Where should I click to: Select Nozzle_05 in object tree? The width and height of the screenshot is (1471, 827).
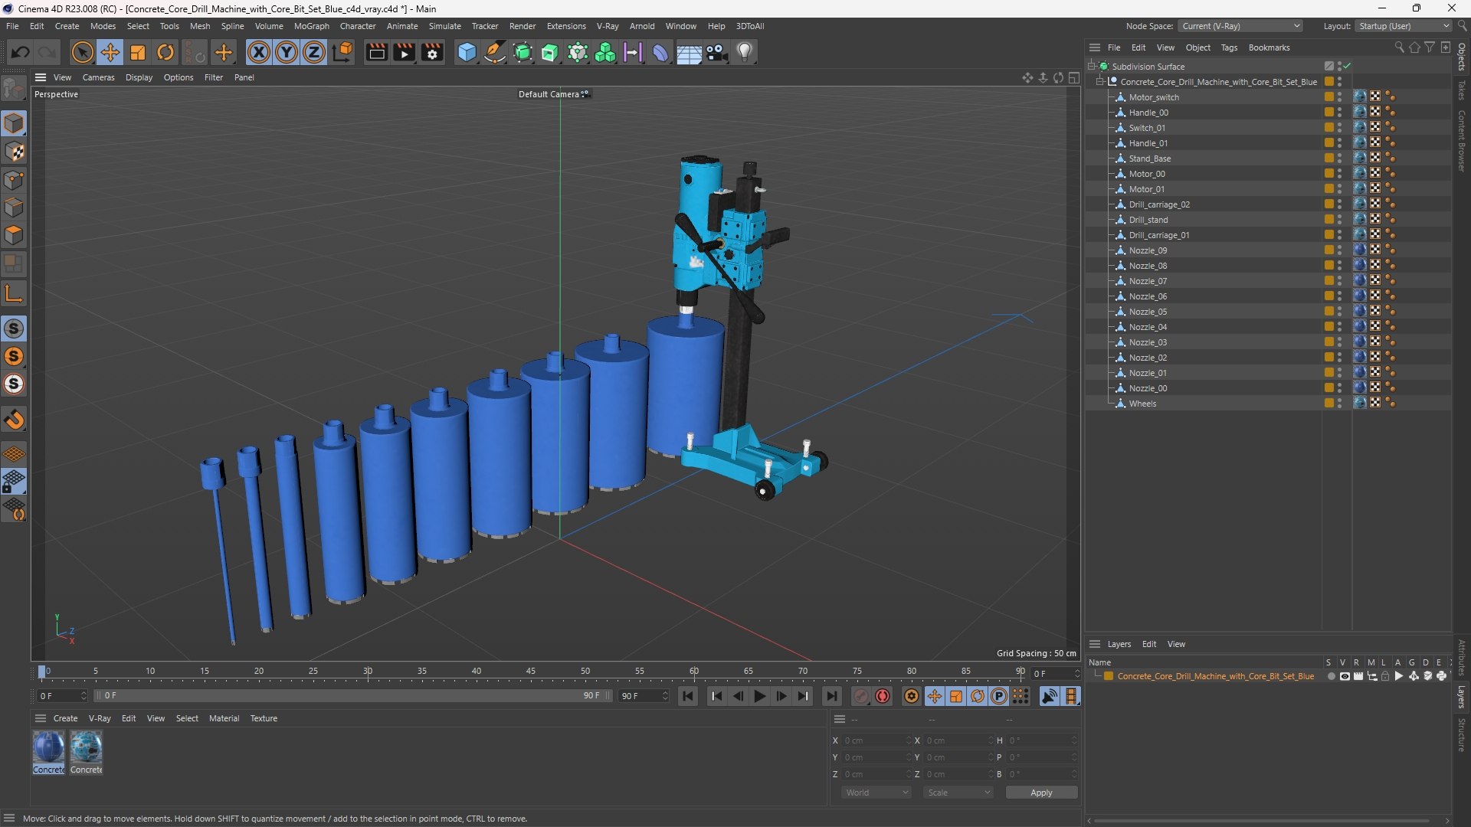pos(1148,312)
